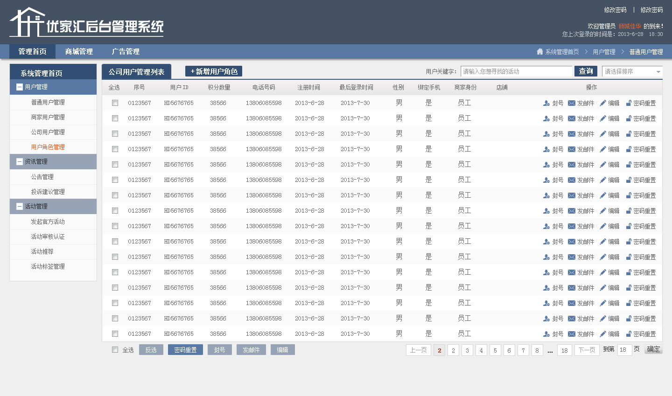Tick the checkbox in the last table row
The width and height of the screenshot is (672, 396).
pyautogui.click(x=115, y=333)
